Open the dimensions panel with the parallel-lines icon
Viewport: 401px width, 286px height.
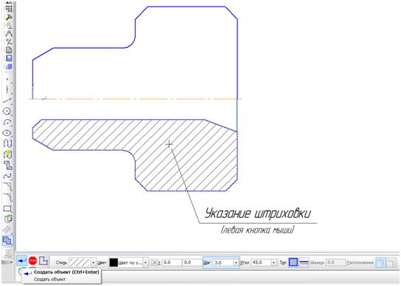coord(9,26)
